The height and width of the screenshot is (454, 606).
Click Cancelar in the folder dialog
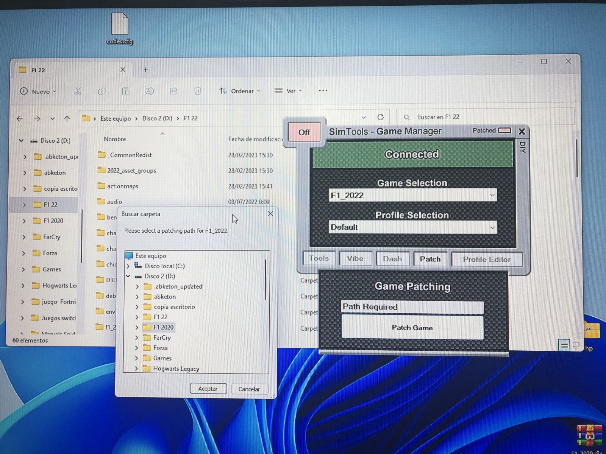(x=249, y=389)
